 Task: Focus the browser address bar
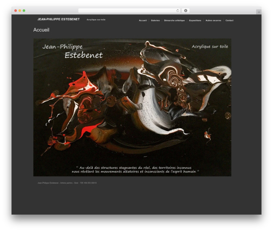tap(129, 10)
